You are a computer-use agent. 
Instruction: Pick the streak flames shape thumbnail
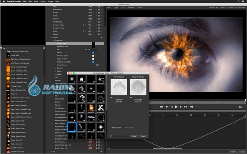[91, 118]
